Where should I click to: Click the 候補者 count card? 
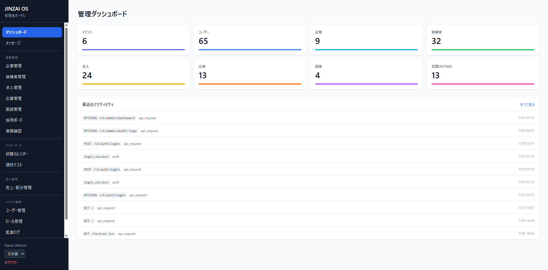[x=483, y=40]
